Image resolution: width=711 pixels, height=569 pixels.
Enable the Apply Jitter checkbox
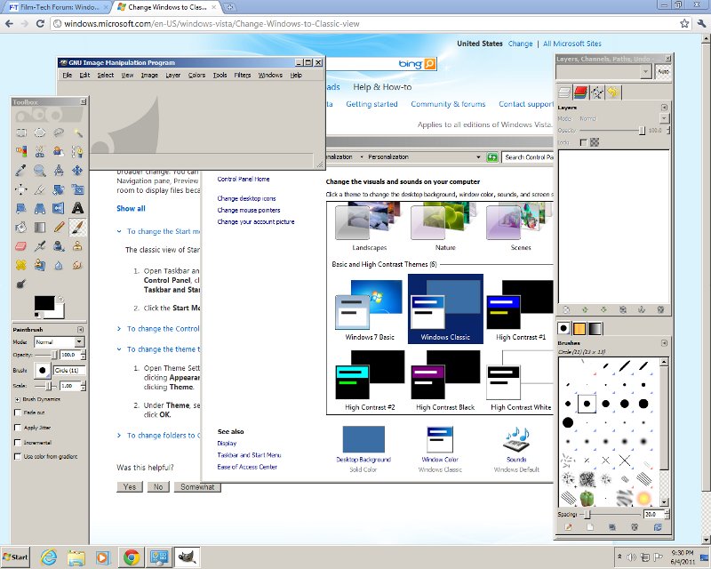point(18,428)
